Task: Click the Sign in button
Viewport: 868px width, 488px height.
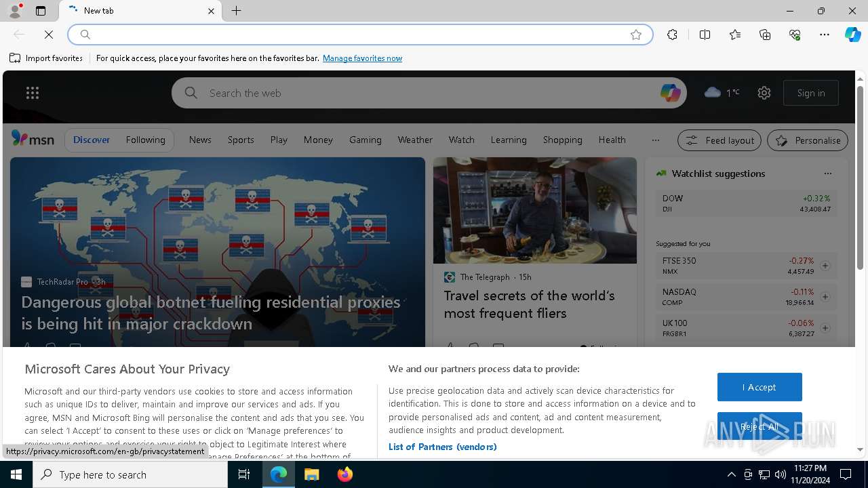Action: click(811, 93)
